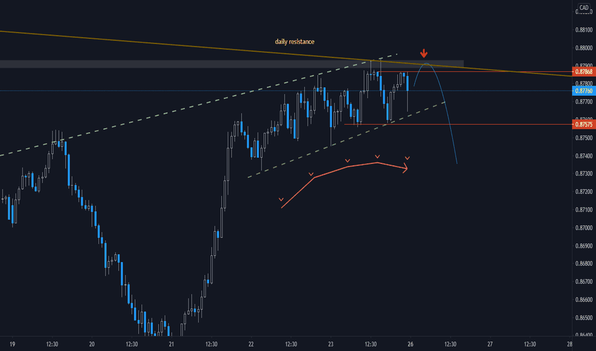The width and height of the screenshot is (596, 351).
Task: Click the 0.88100 price axis value
Action: click(x=583, y=29)
